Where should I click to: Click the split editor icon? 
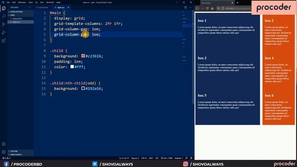point(186,7)
